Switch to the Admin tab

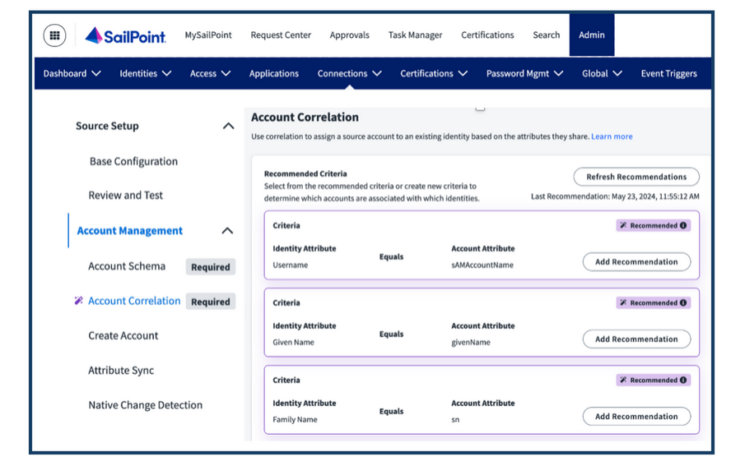591,35
